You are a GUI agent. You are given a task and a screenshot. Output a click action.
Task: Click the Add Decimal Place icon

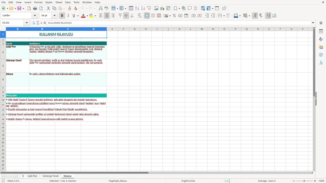point(194,16)
